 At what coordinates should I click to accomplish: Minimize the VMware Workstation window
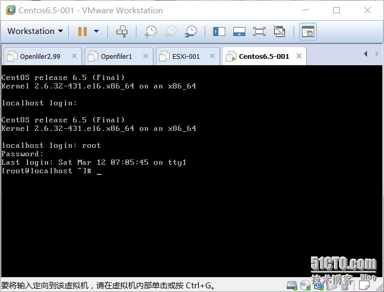tap(306, 10)
